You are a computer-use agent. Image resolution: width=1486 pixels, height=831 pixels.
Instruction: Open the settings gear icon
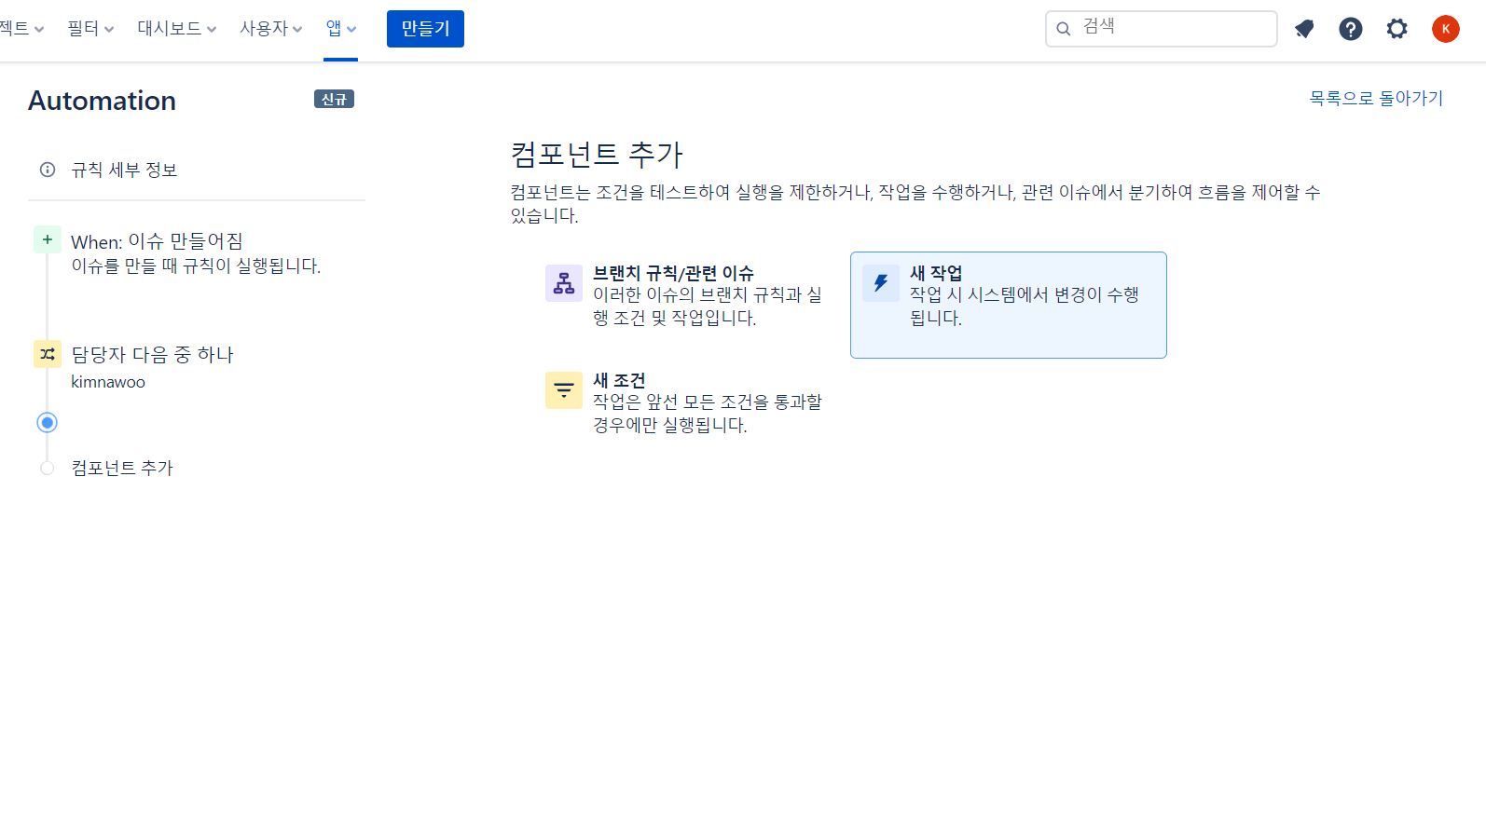pyautogui.click(x=1397, y=29)
